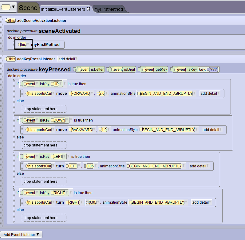The height and width of the screenshot is (240, 245).
Task: Change the RIGHT turn direction value
Action: pyautogui.click(x=74, y=202)
